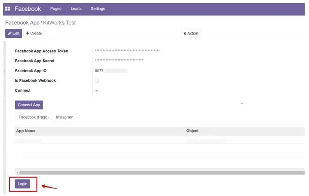This screenshot has height=196, width=309.
Task: Click the Facebook App Access Token label
Action: tap(42, 51)
